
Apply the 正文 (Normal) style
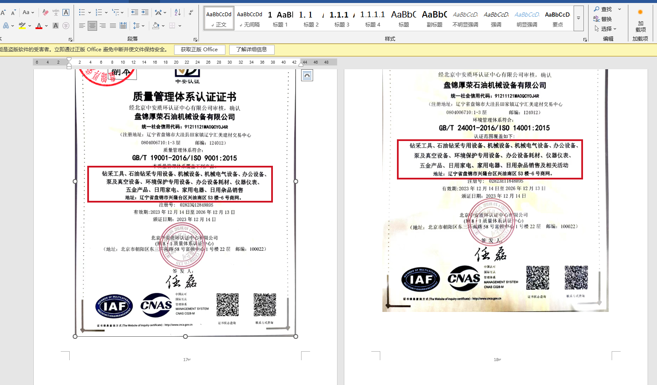click(219, 18)
